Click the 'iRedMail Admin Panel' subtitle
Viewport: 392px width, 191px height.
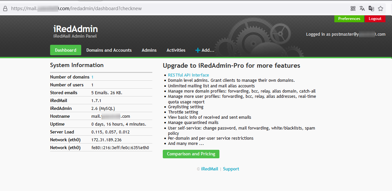click(75, 36)
